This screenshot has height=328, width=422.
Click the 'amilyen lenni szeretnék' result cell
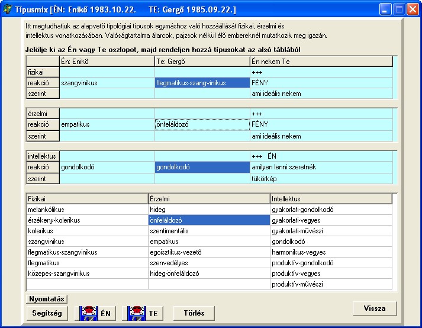tap(321, 167)
